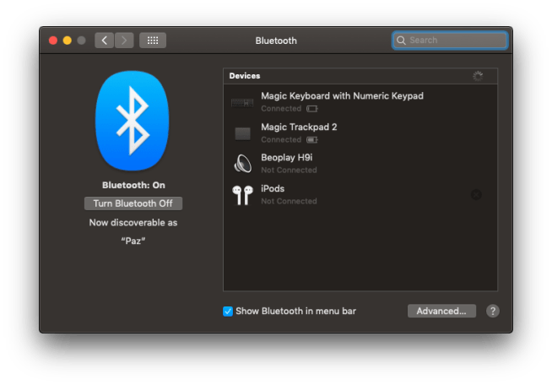Viewport: 552px width, 385px height.
Task: Open the Advanced... settings
Action: click(441, 311)
